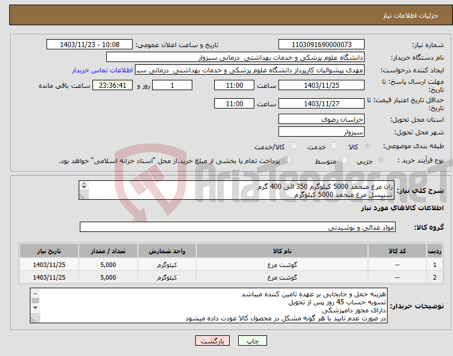The image size is (453, 356).
Task: Click کیلوگرم unit in row 1
Action: 167,265
